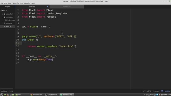This screenshot has height=96, width=171.
Task: Click the main.py file icon in tree
Action: 4,26
